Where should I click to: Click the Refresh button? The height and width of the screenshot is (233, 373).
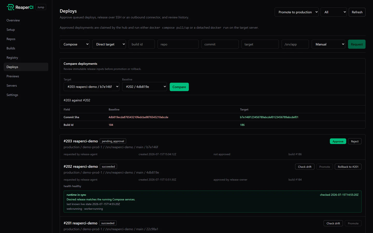tap(357, 12)
